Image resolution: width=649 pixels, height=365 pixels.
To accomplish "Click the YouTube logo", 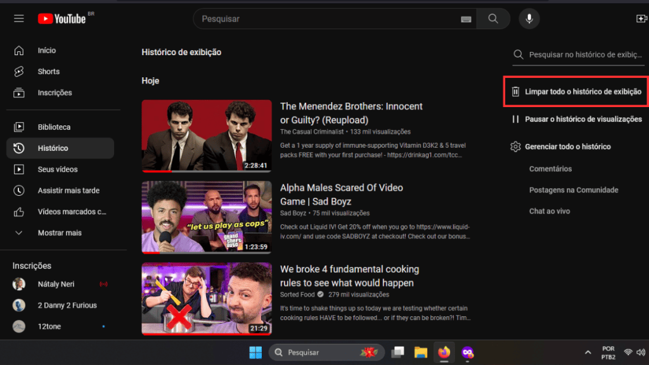I will pos(61,18).
